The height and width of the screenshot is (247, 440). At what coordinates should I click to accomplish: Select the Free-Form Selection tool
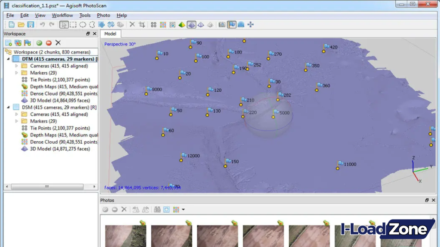coord(92,24)
